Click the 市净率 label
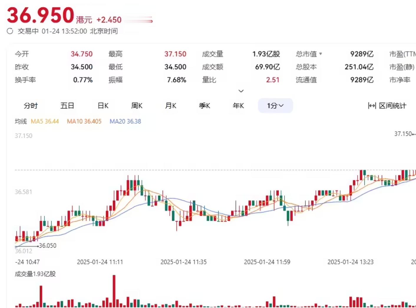 pyautogui.click(x=400, y=80)
